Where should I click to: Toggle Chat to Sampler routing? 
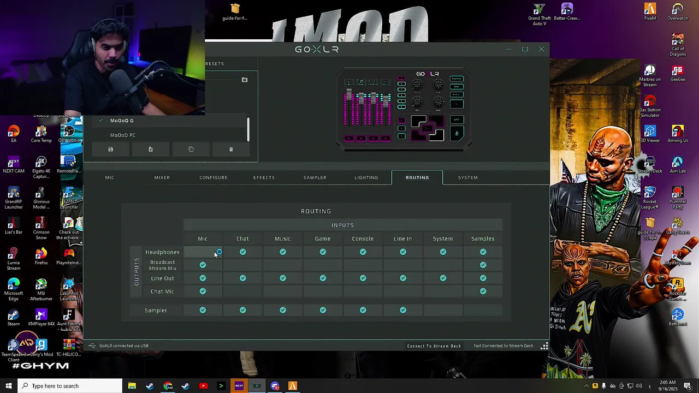(242, 310)
